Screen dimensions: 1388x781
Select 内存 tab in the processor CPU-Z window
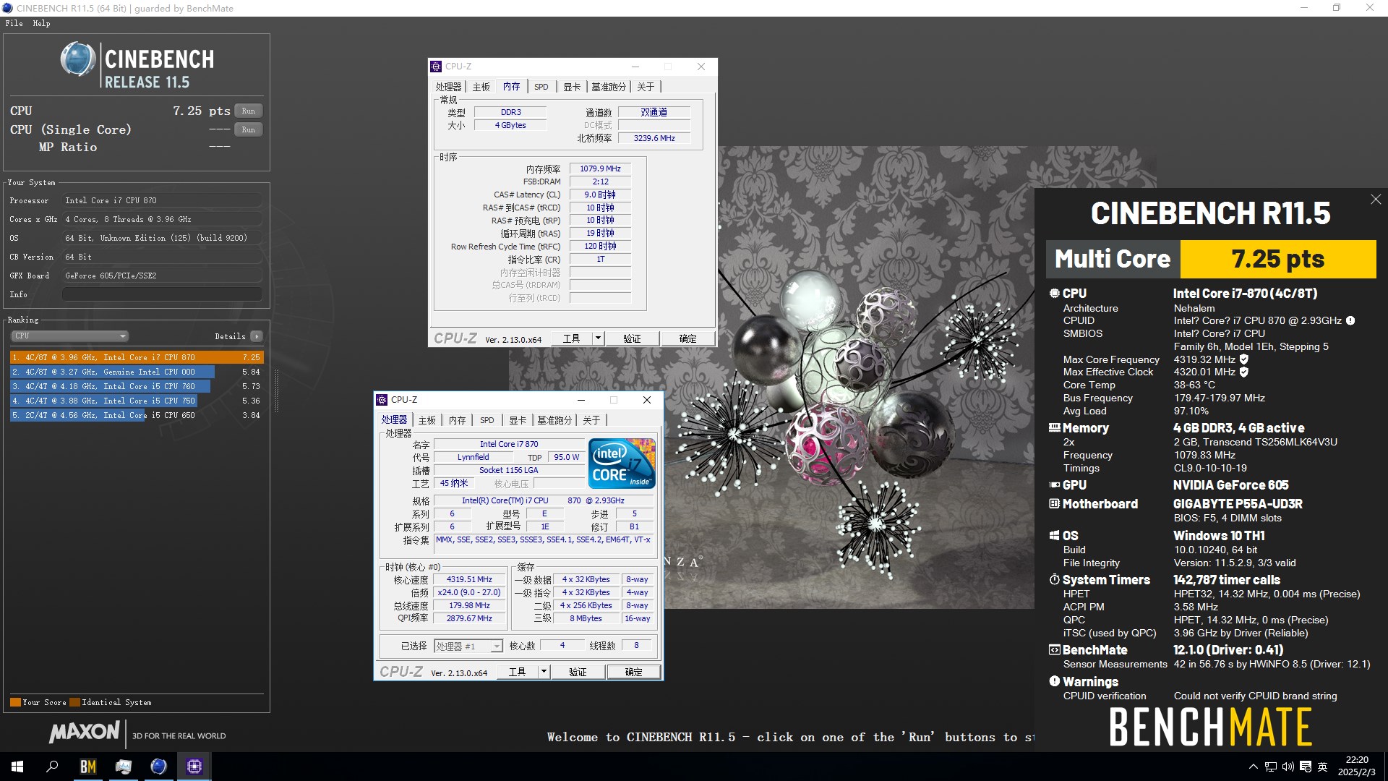[457, 420]
